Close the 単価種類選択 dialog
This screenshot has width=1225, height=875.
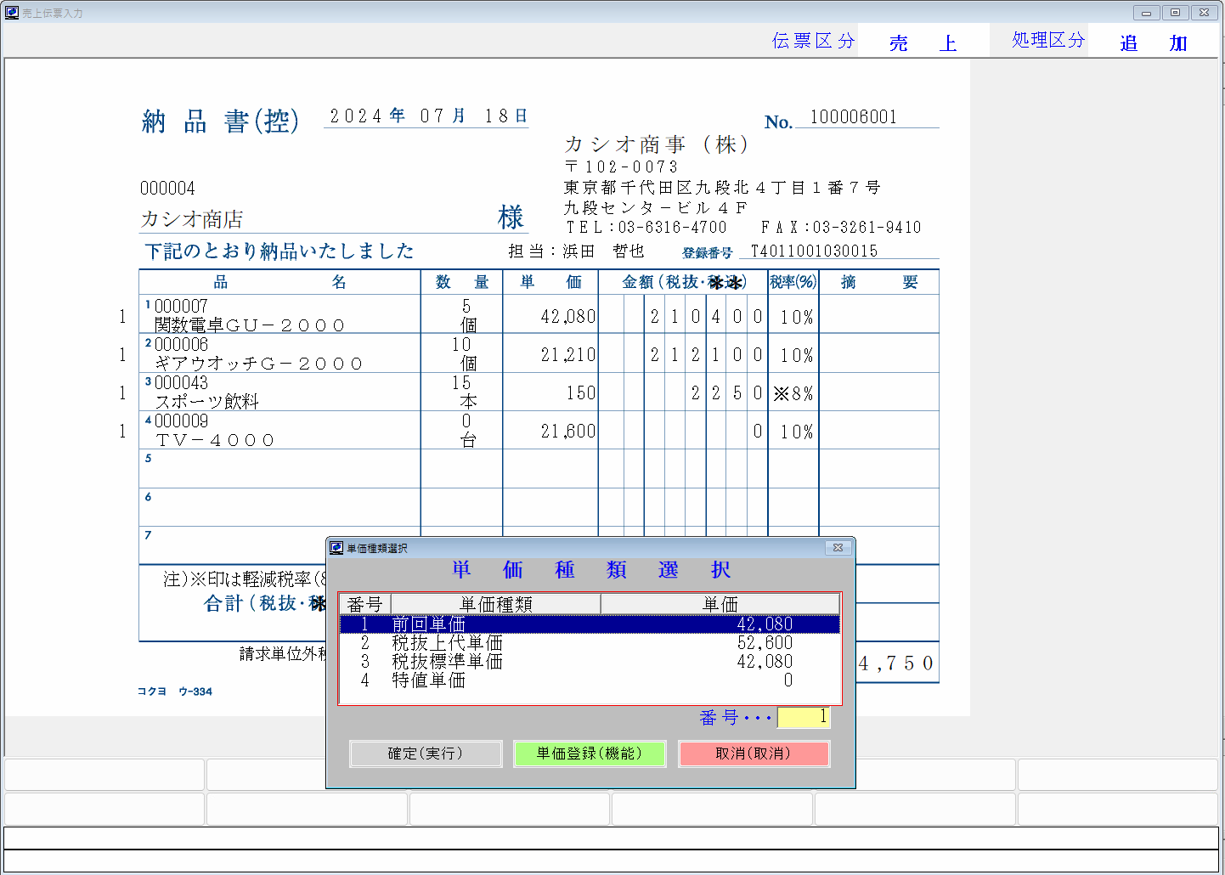pos(838,548)
